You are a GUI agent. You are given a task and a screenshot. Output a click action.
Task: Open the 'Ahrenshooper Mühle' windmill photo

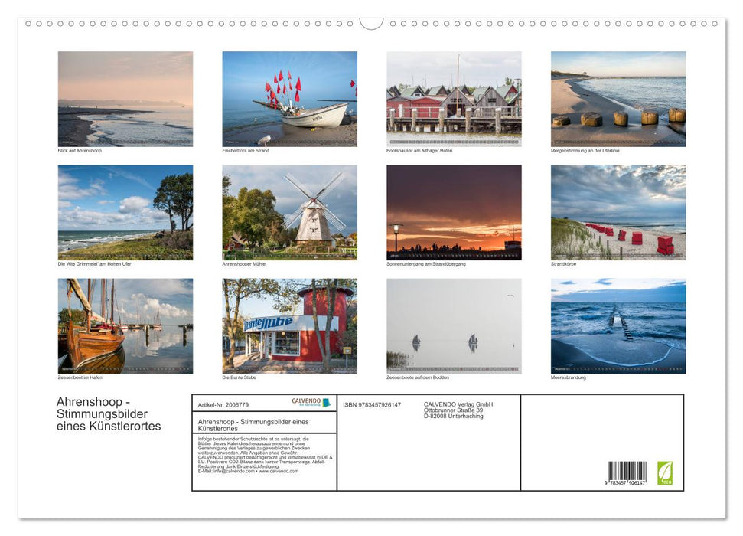pos(289,211)
